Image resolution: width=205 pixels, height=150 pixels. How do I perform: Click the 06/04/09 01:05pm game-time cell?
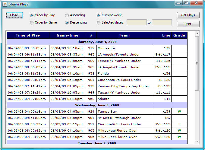tap(68, 86)
